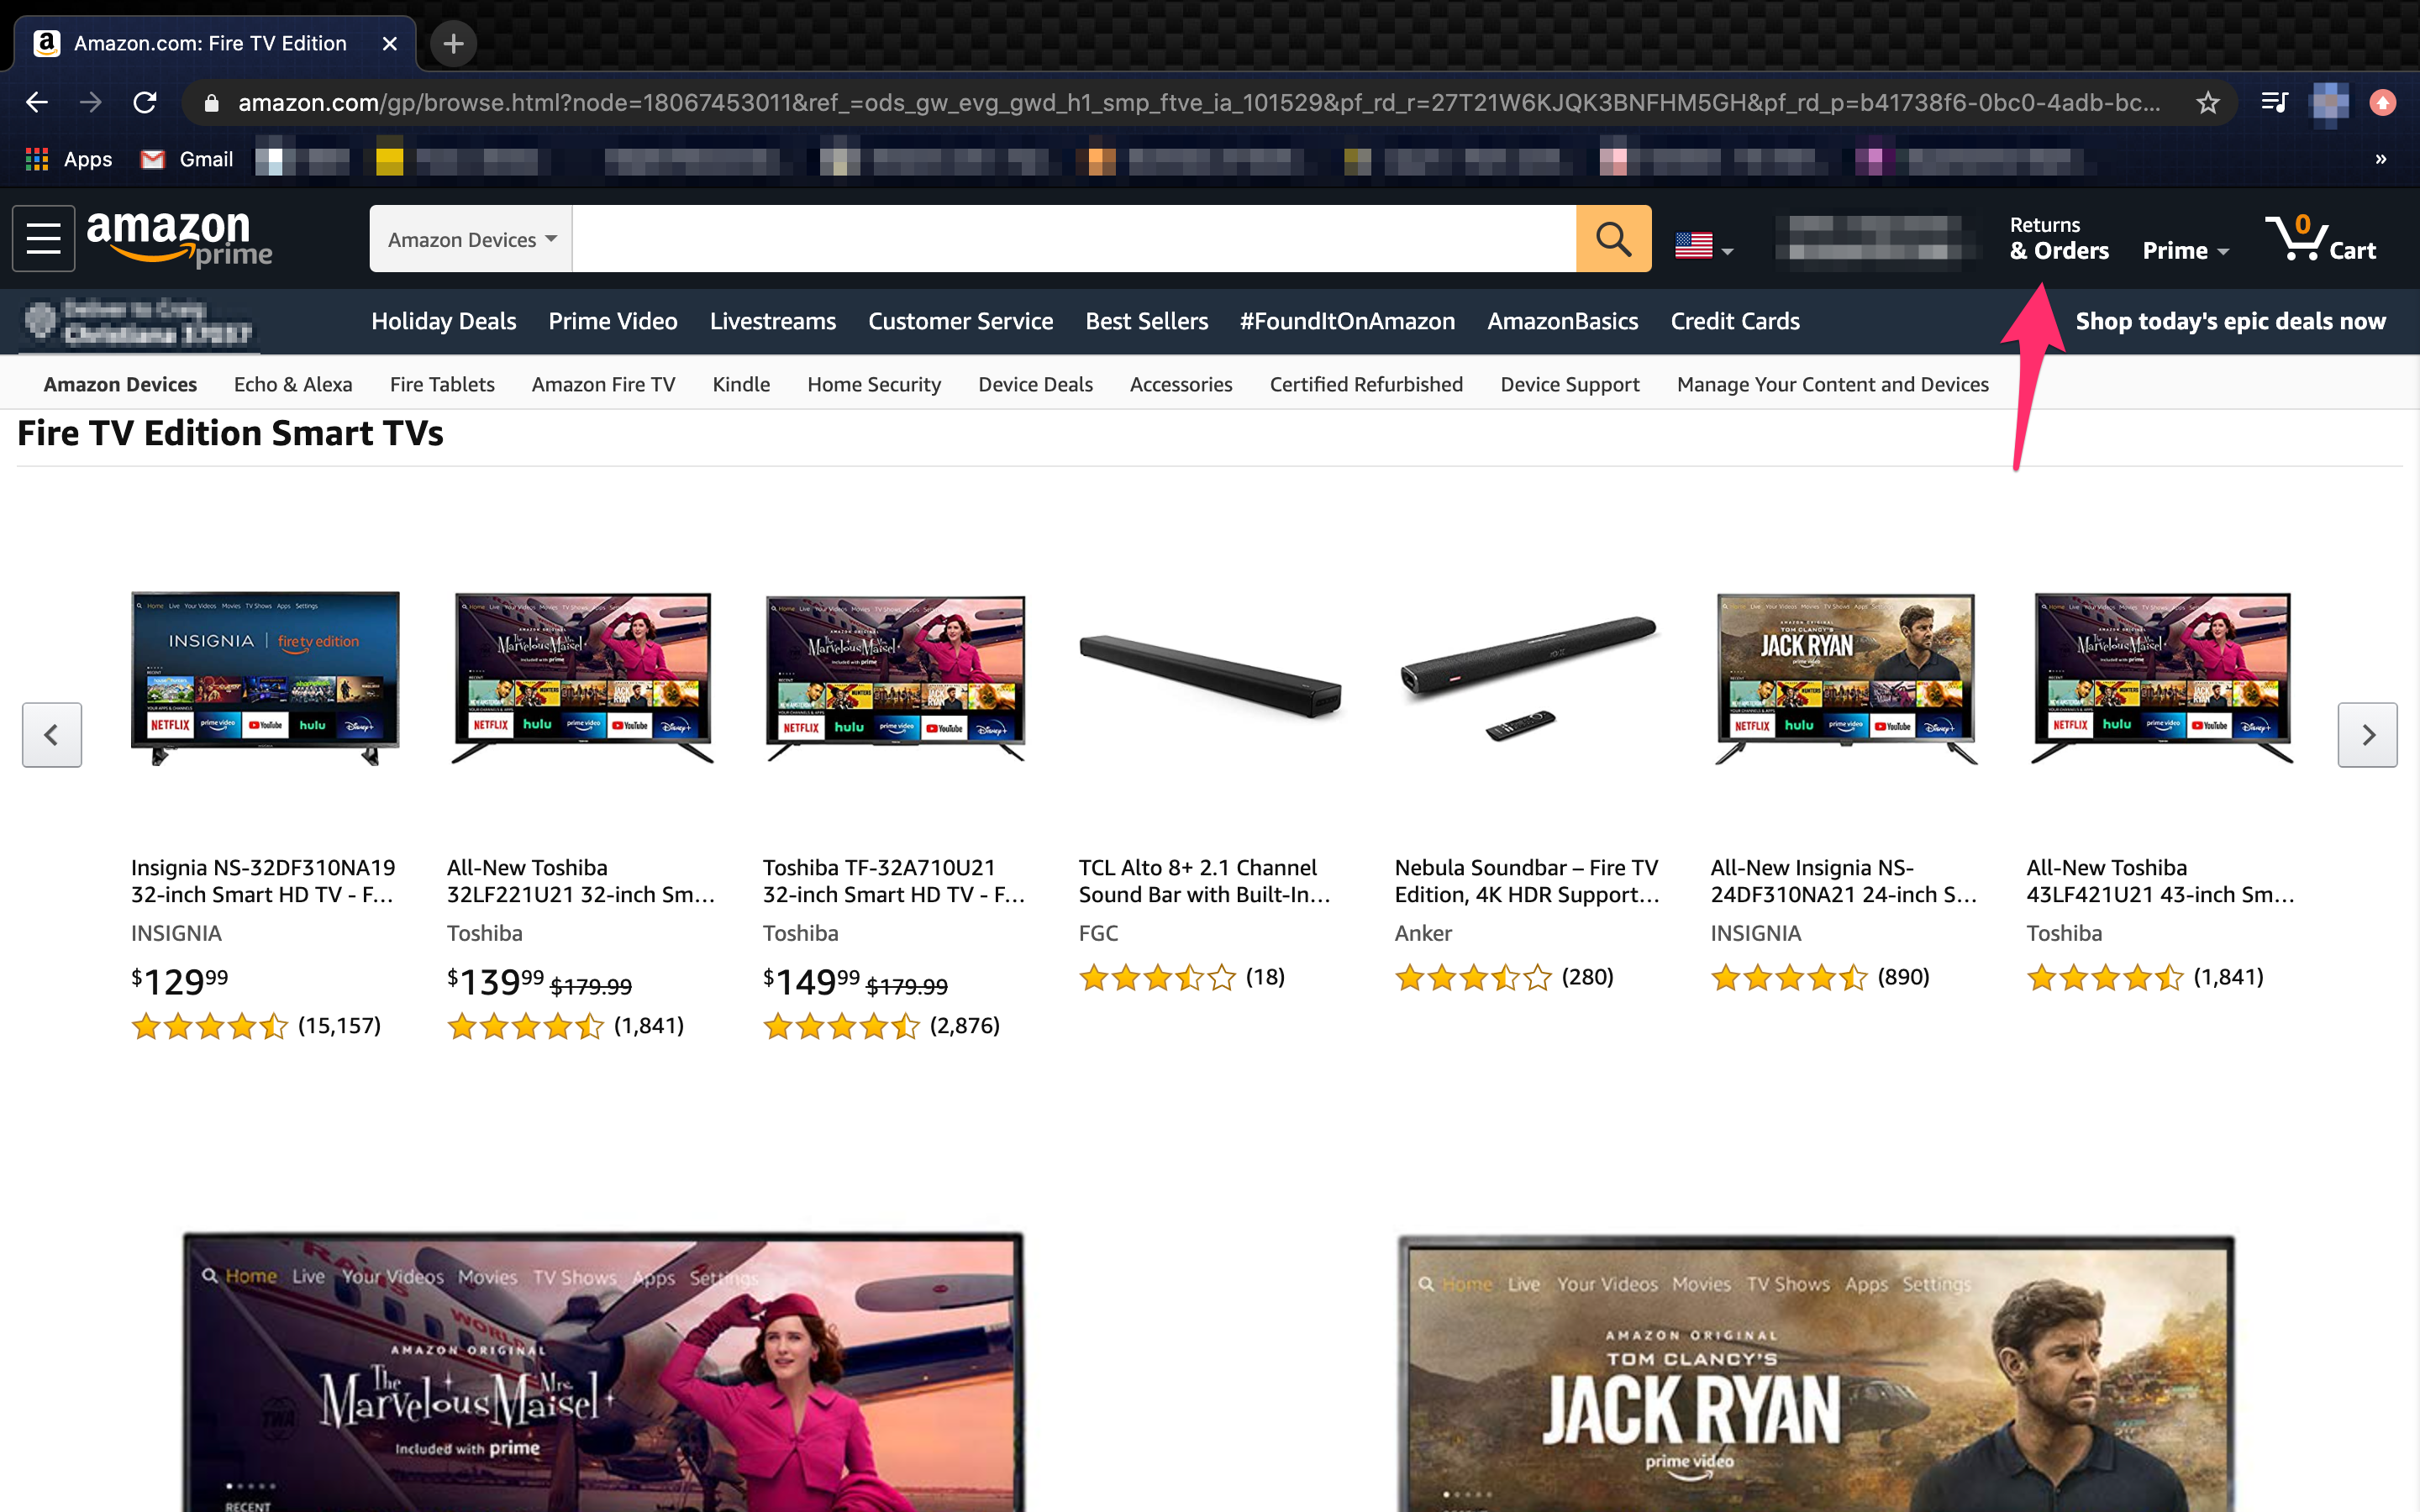Click the (890) reviews star rating
The image size is (2420, 1512).
[1820, 977]
